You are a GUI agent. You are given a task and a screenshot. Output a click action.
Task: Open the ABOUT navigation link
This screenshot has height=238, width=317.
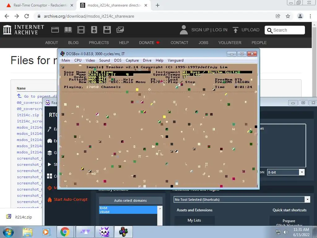click(x=52, y=43)
